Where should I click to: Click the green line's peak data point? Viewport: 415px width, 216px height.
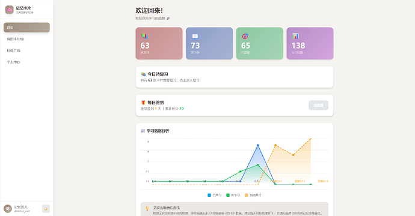(258, 165)
